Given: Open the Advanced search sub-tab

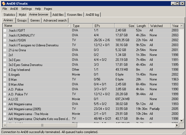Looking at the screenshot, I should (55, 20).
